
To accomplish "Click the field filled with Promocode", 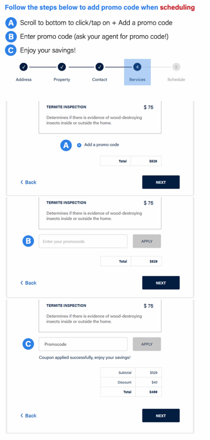I will coord(83,344).
